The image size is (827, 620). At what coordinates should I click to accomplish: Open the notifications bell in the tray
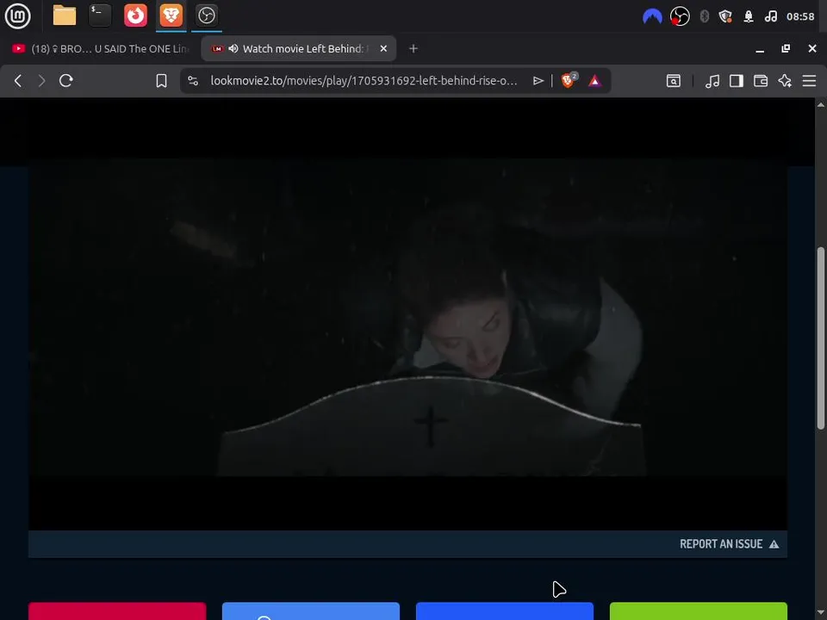click(x=748, y=16)
